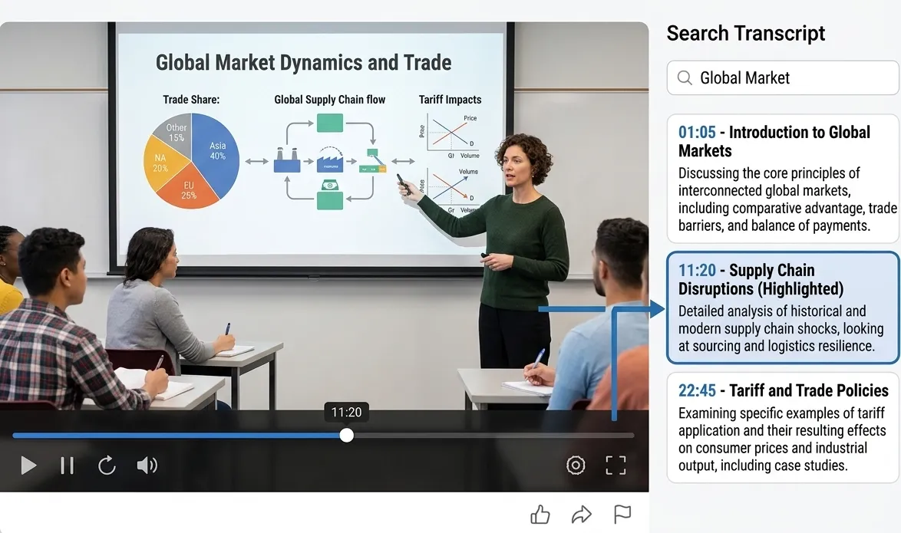Enter fullscreen mode
This screenshot has width=901, height=533.
click(x=616, y=465)
